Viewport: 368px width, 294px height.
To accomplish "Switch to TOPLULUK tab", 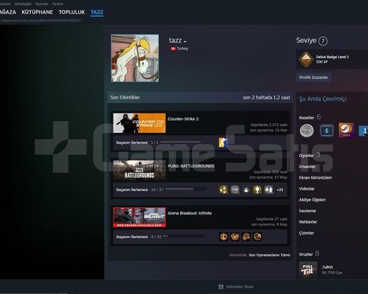I will pos(71,12).
